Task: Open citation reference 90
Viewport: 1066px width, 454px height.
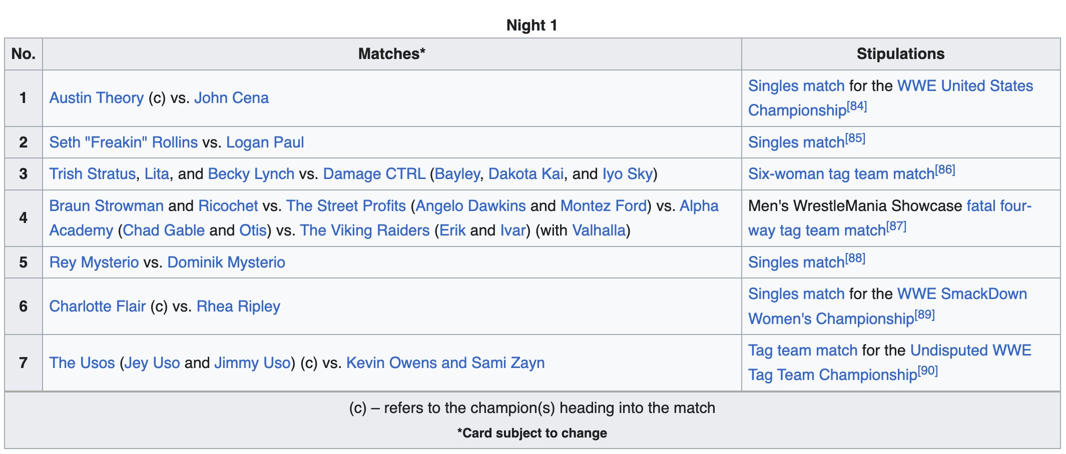Action: [928, 371]
